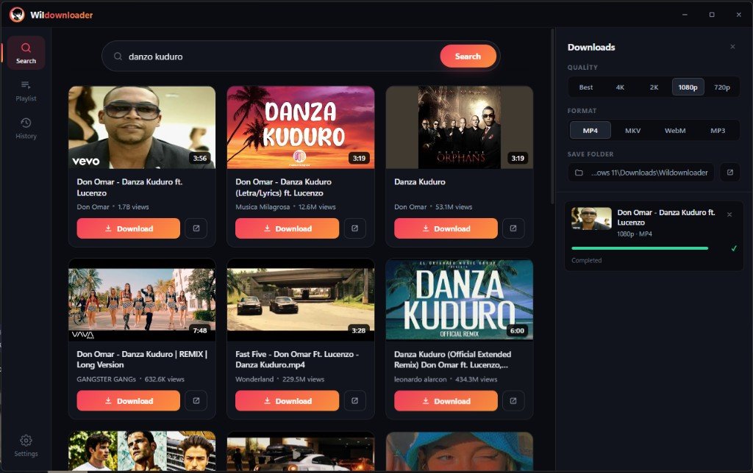Open the Official Remix beach thumbnail
Viewport: 753px width, 473px height.
[x=459, y=300]
